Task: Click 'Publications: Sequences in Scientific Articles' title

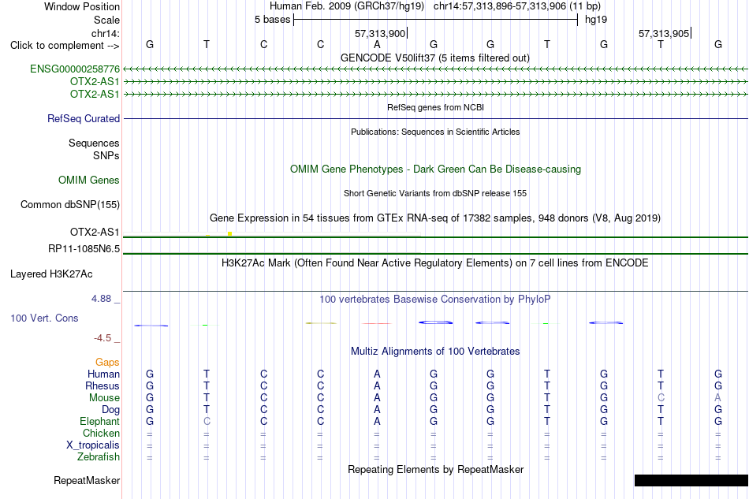Action: coord(435,132)
